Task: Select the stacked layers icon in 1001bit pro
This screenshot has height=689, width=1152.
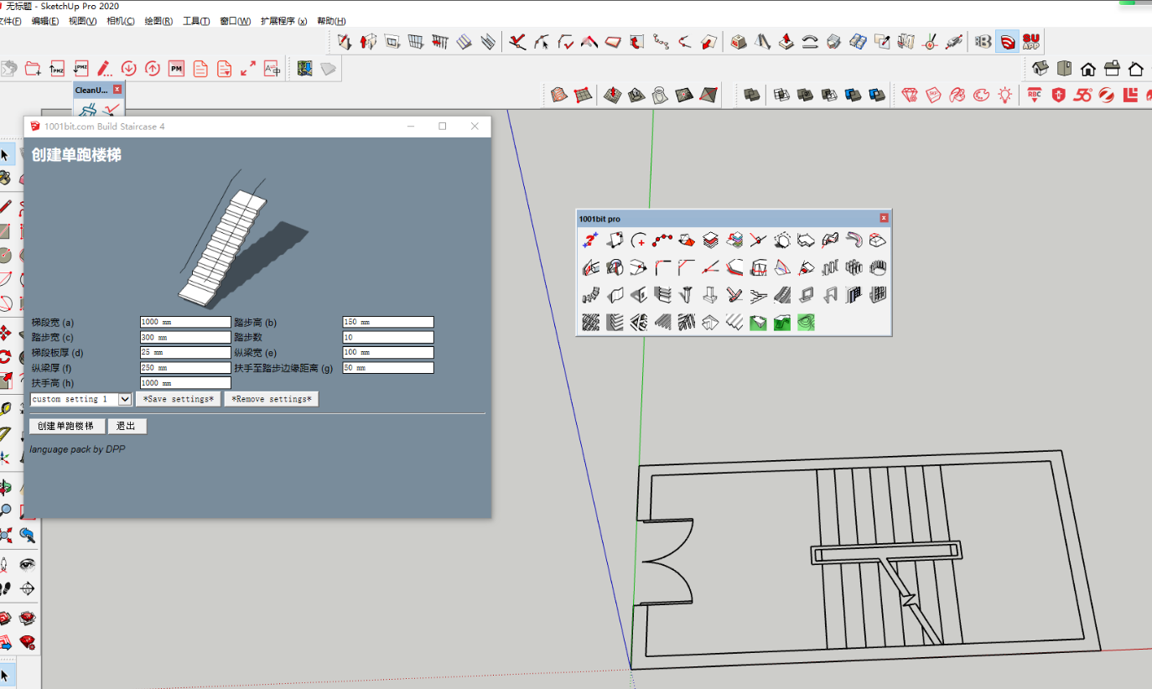Action: pos(710,241)
